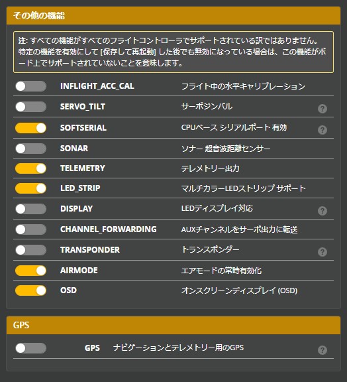
Task: Enable the DISPLAY toggle
Action: tap(30, 209)
